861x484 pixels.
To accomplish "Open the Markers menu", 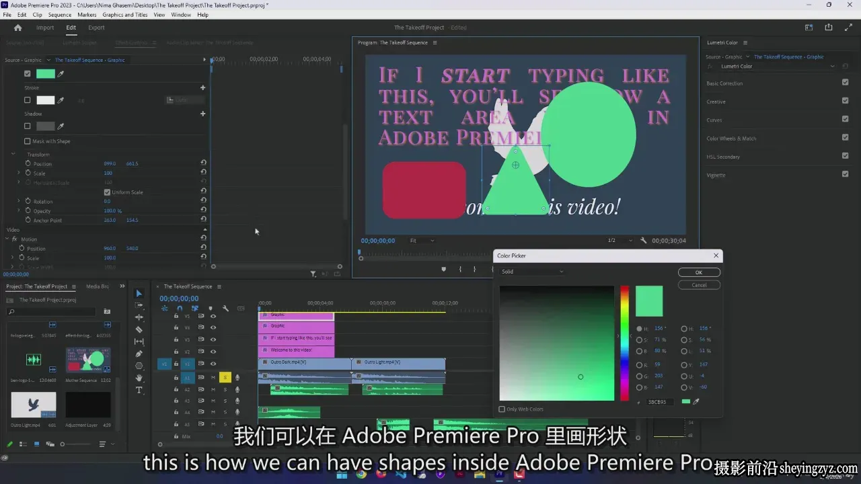I will 87,15.
